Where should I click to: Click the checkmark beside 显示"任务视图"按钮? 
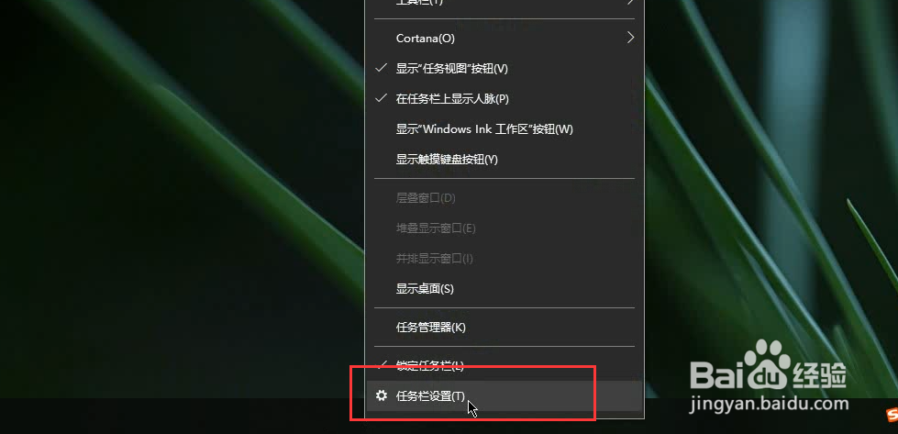point(382,68)
